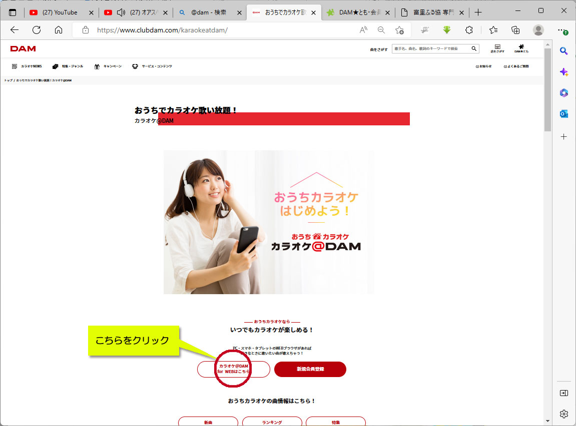The width and height of the screenshot is (576, 426).
Task: Open Copilot sparkle sidebar icon
Action: pos(563,72)
